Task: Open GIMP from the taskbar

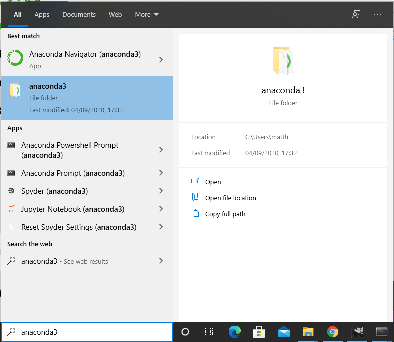Action: [x=357, y=332]
